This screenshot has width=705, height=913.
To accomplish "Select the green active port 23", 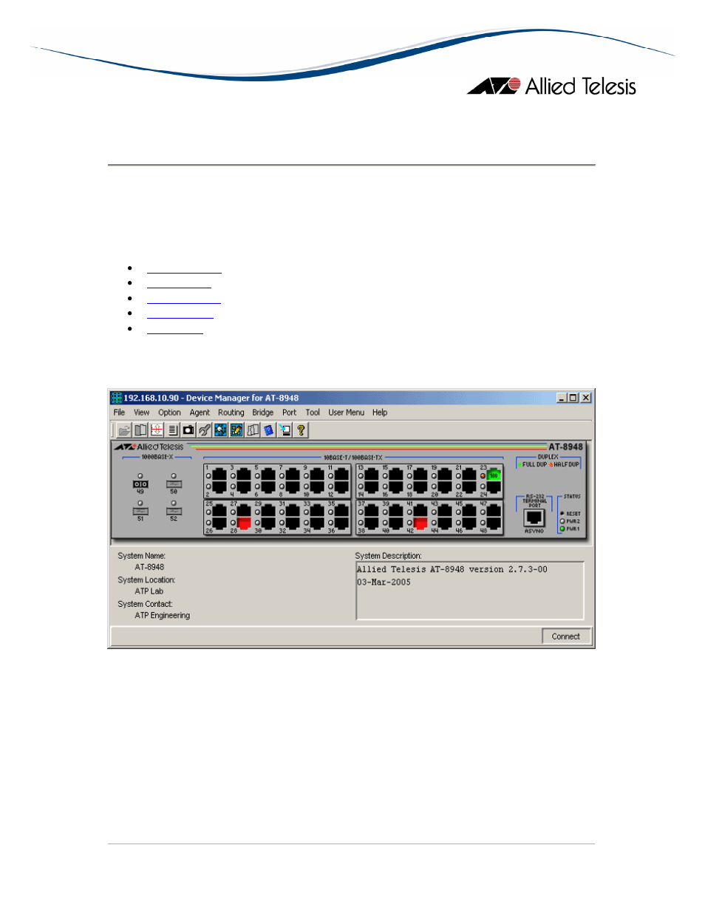I will click(x=494, y=475).
